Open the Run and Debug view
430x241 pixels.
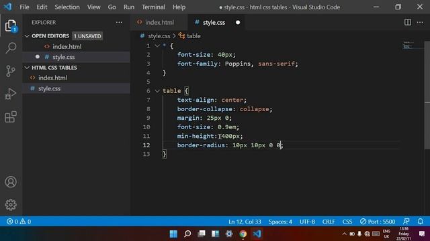[x=11, y=94]
